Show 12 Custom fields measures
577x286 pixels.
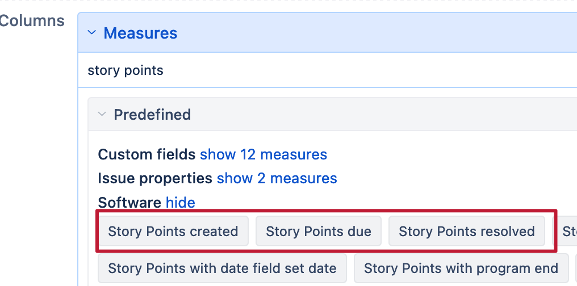click(264, 154)
